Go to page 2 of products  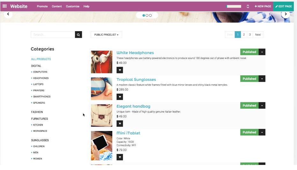[244, 35]
